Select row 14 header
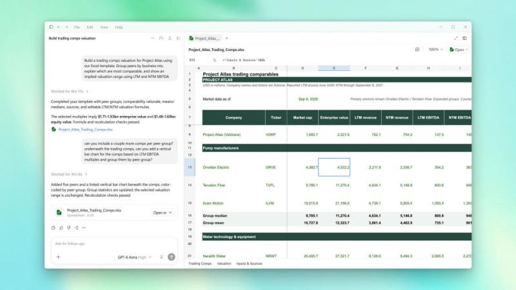516x290 pixels. tap(190, 185)
